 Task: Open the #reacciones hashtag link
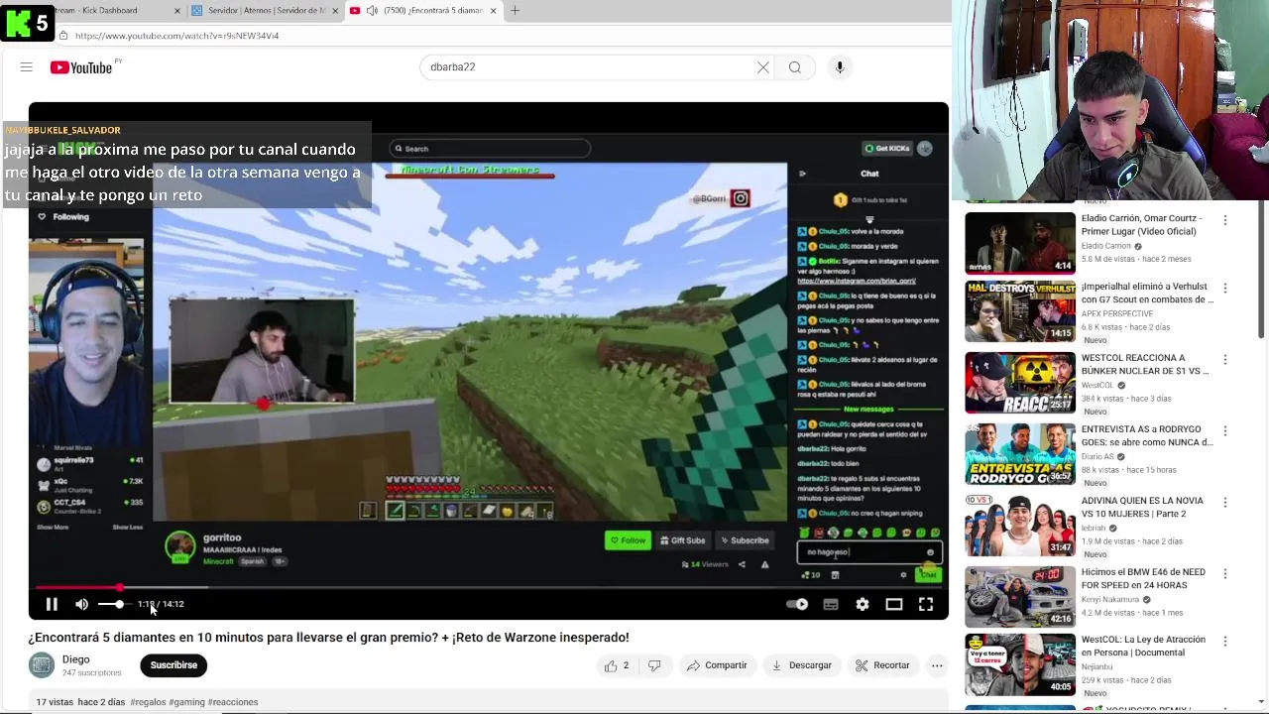233,702
